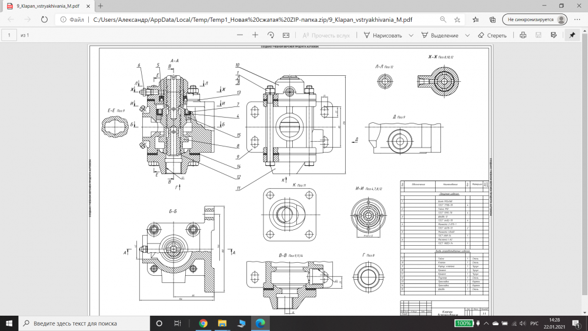The image size is (588, 331).
Task: Rotate the PDF page
Action: tap(270, 35)
